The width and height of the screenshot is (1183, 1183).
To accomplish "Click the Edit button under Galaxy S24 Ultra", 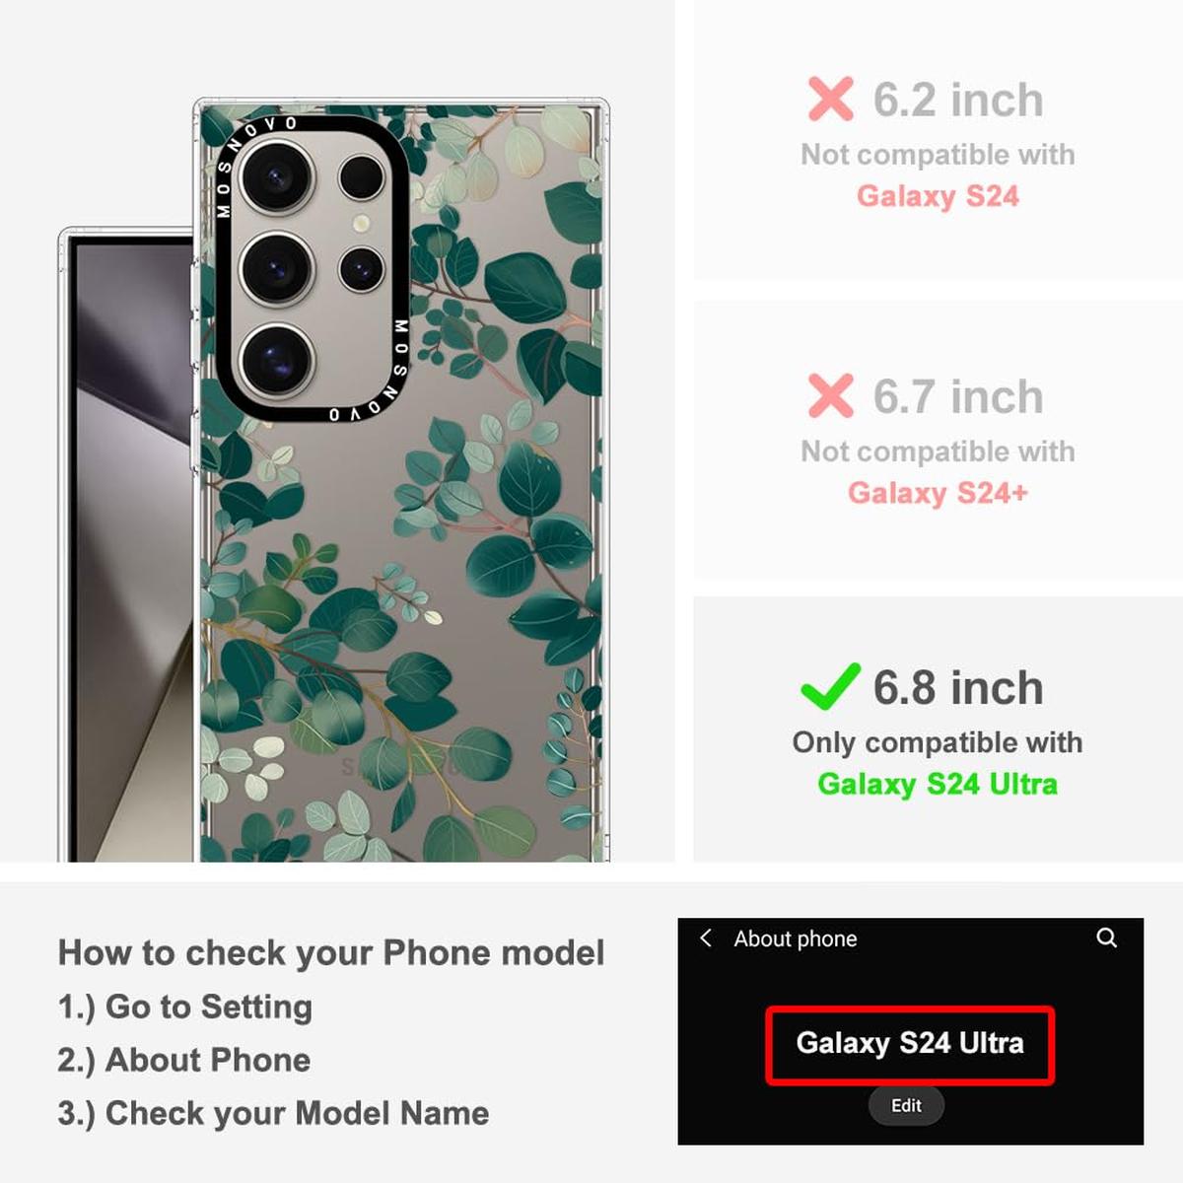I will pos(906,1106).
